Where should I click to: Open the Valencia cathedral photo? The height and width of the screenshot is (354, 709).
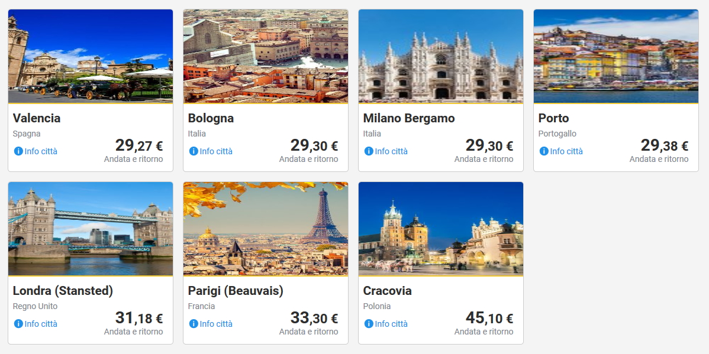[x=91, y=56]
